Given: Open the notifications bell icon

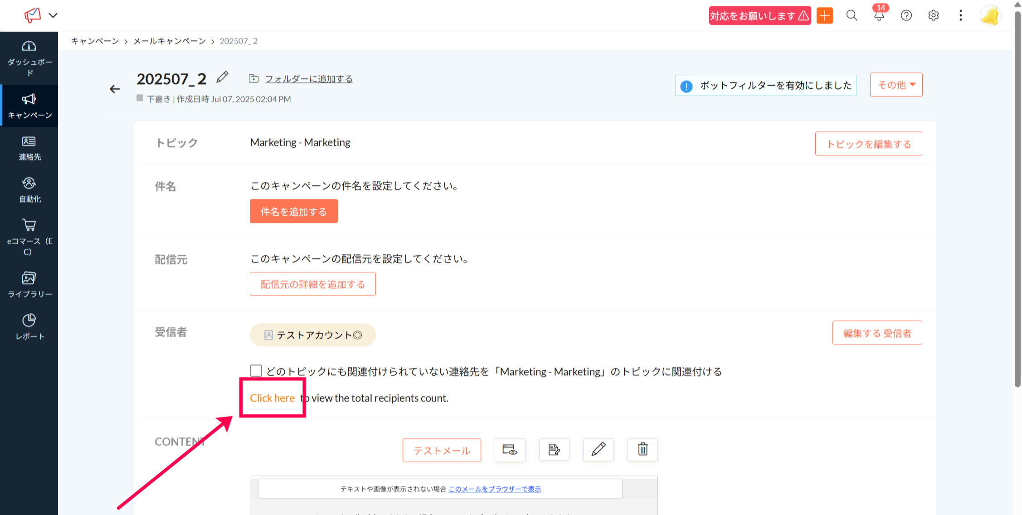Looking at the screenshot, I should [879, 16].
